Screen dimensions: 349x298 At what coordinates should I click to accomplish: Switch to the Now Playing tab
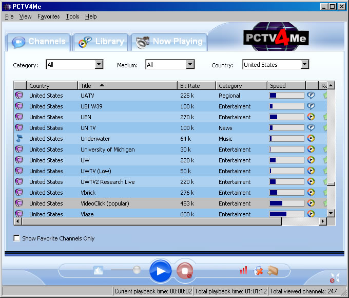click(x=169, y=42)
